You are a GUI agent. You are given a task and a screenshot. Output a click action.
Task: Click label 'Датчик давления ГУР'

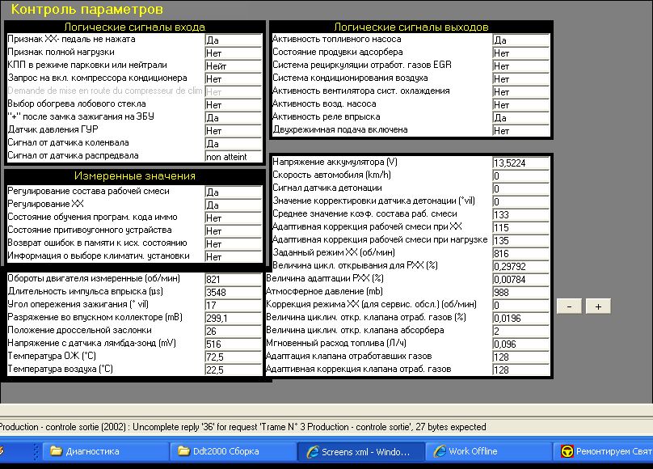[x=53, y=129]
